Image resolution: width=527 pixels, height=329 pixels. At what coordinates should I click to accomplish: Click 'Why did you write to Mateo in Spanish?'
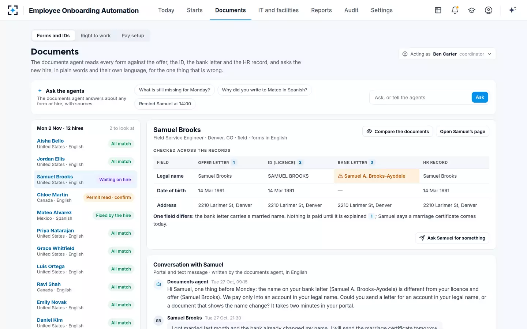click(265, 90)
